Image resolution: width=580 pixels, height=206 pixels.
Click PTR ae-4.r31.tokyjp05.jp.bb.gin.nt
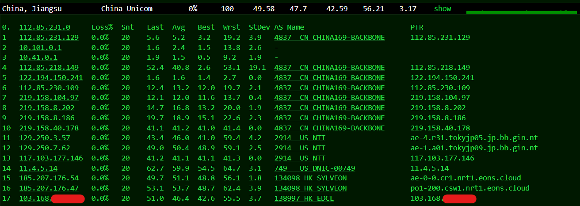tap(474, 138)
